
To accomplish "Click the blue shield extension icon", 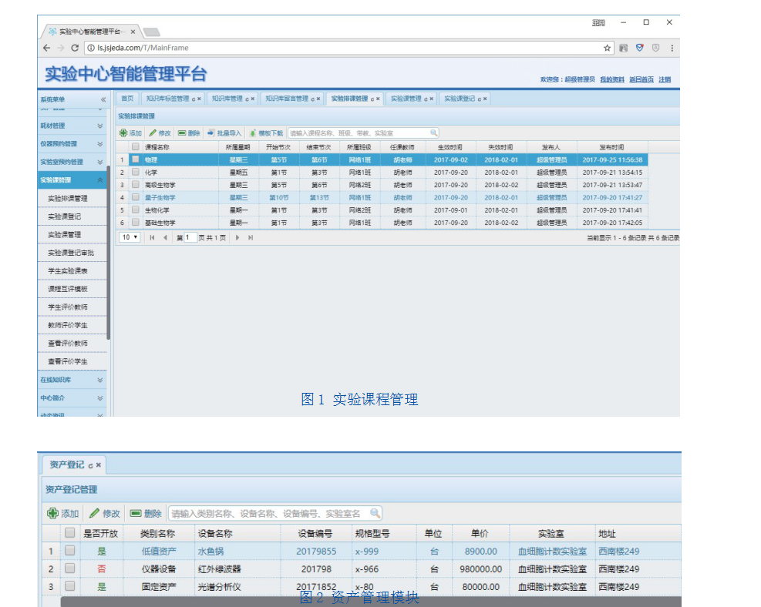I will coord(640,48).
